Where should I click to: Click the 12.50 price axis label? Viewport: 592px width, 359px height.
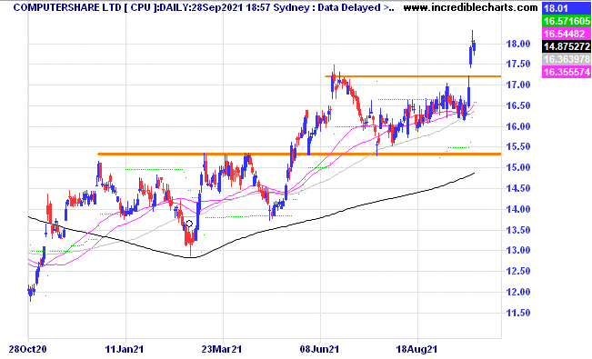point(518,271)
